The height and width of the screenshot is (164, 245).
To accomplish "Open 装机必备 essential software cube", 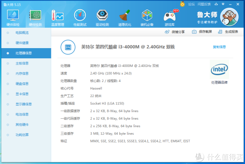I will pyautogui.click(x=147, y=18).
